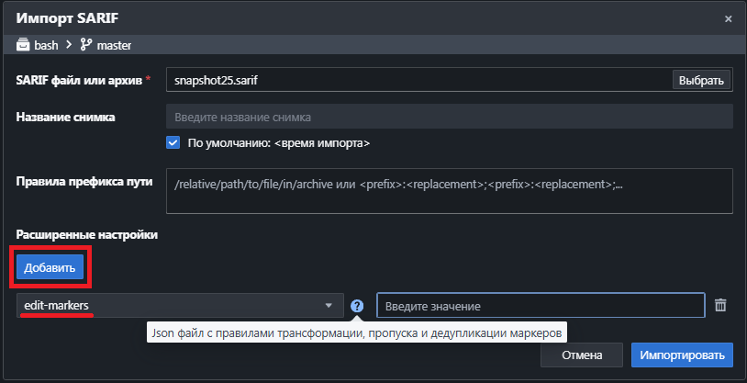This screenshot has width=747, height=383.
Task: Click the git branch icon before master
Action: [x=87, y=43]
